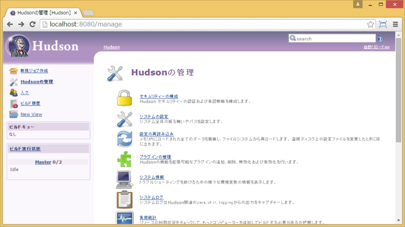
Task: Click the scrollbar up arrow
Action: (x=398, y=35)
